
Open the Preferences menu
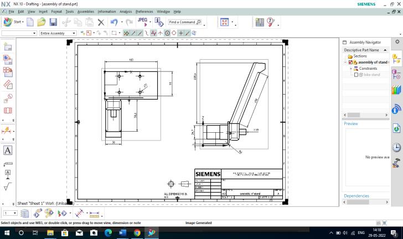(x=144, y=12)
